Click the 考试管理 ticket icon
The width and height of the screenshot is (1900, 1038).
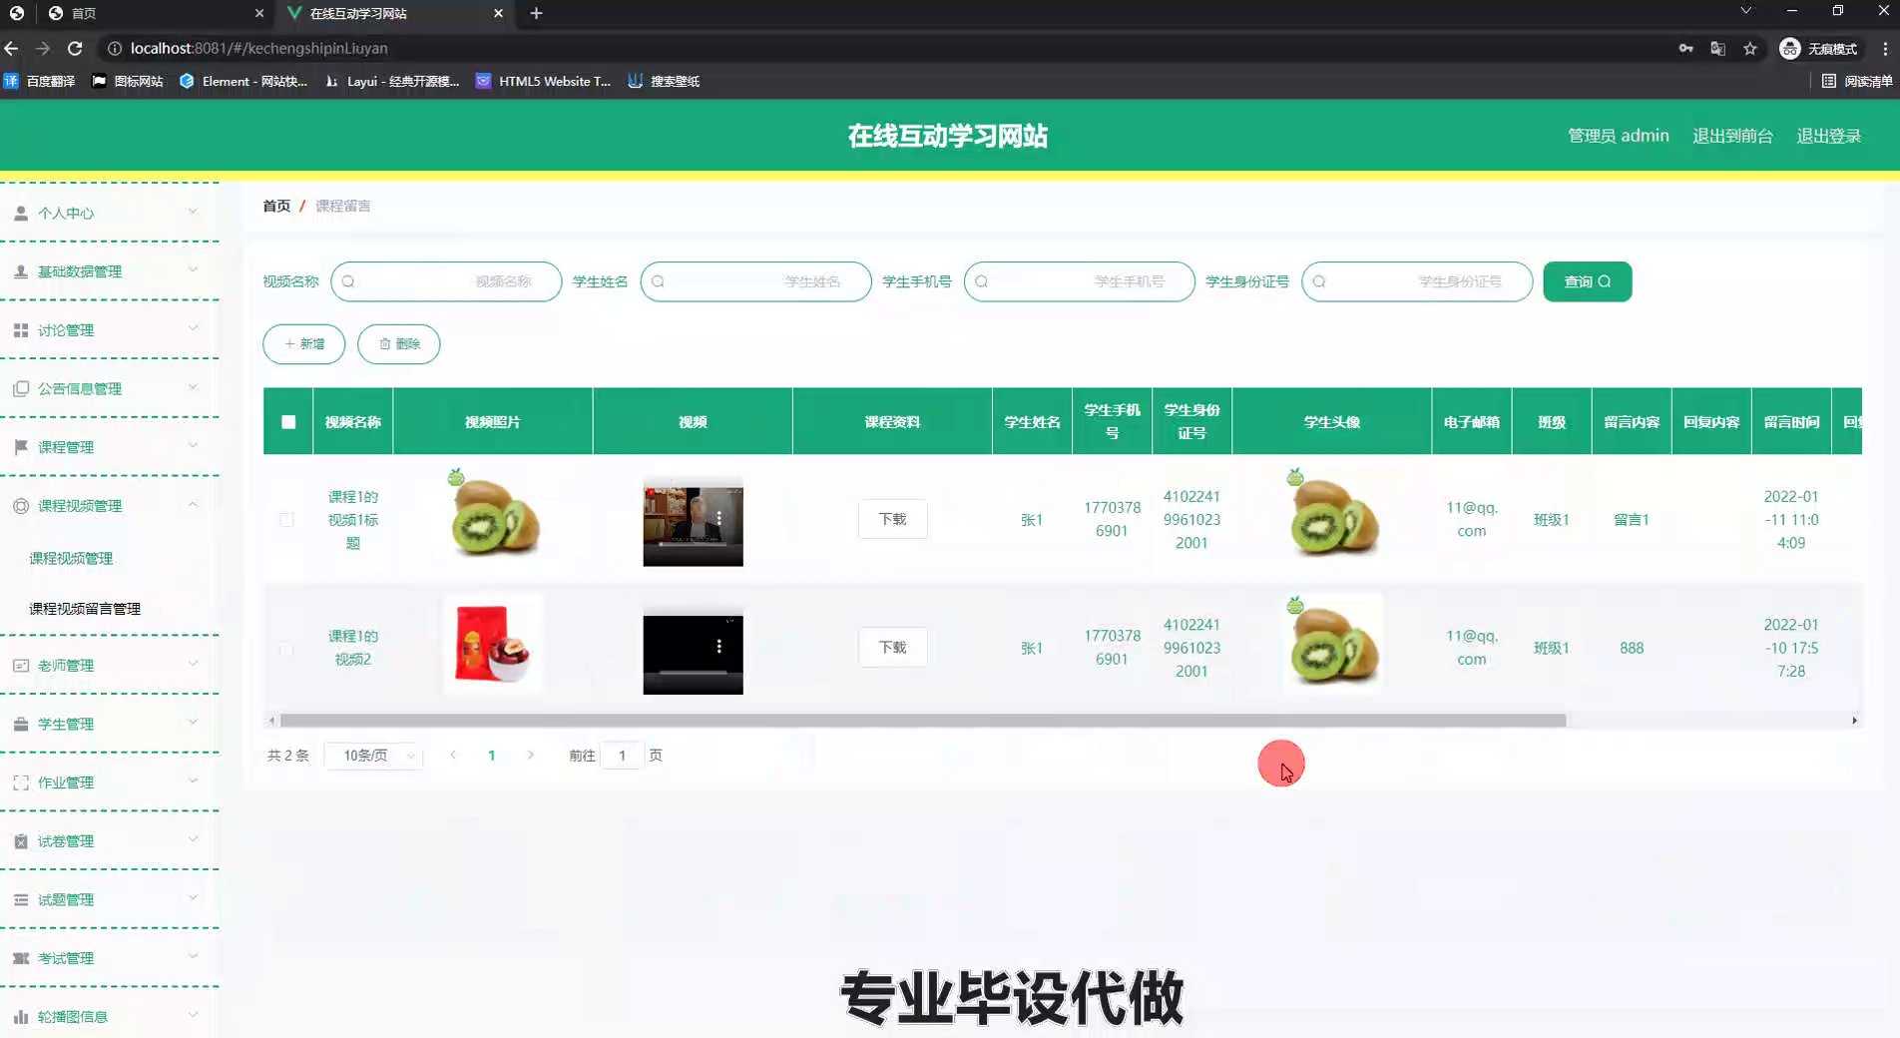(x=21, y=958)
